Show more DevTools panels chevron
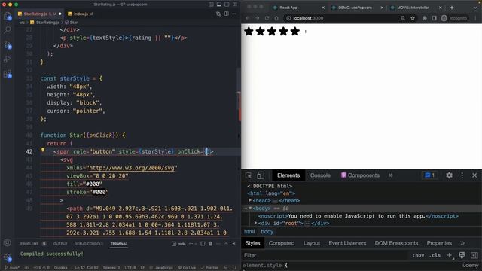The image size is (482, 271). (391, 175)
